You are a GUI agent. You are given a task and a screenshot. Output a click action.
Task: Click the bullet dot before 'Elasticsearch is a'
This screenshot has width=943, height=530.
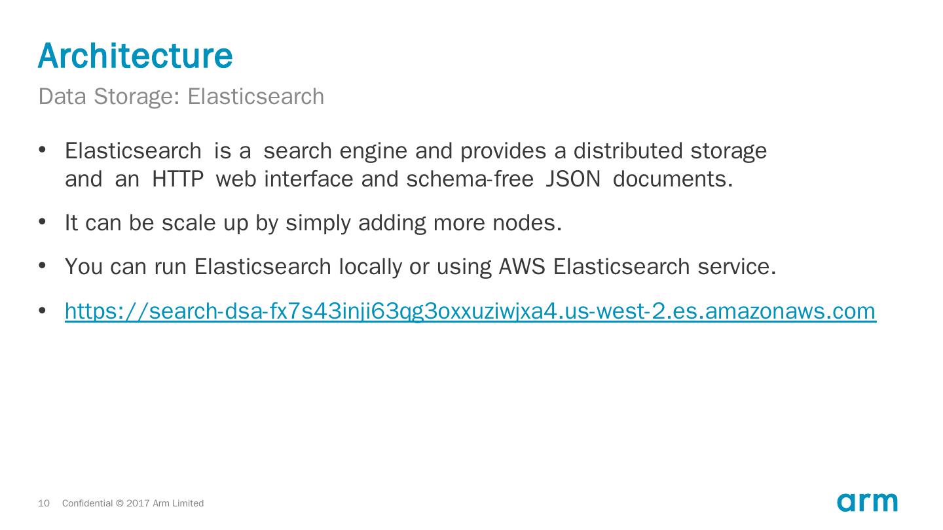[43, 151]
